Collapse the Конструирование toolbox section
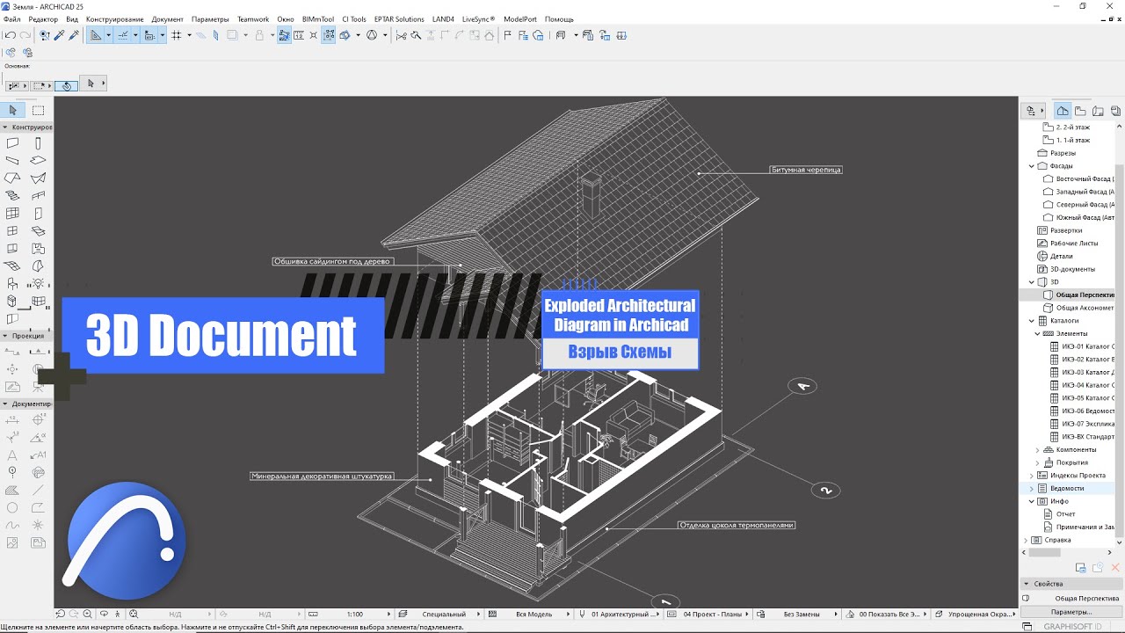1125x633 pixels. [5, 127]
